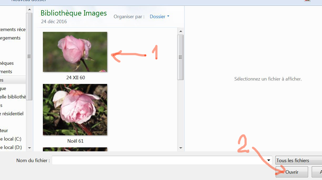The image size is (322, 180).
Task: Click the navigation pane scrollbar thumb
Action: pos(29,56)
